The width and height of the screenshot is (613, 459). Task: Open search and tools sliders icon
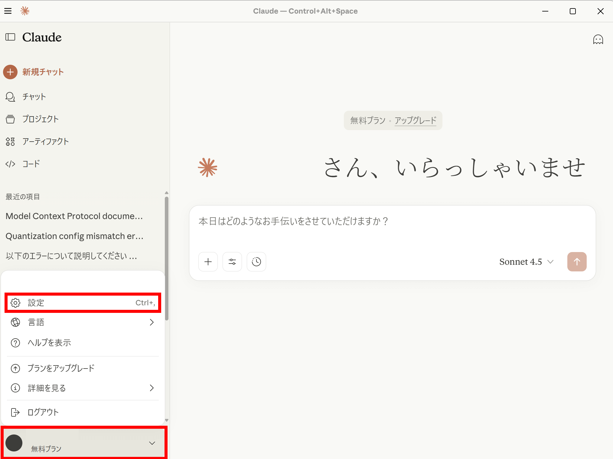click(232, 262)
